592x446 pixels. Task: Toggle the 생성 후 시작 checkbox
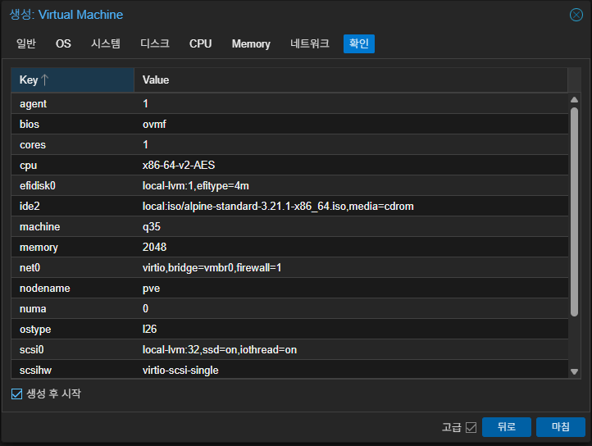click(16, 394)
